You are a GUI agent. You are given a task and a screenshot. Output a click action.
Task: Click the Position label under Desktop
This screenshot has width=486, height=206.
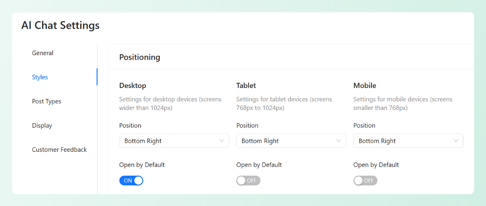[130, 126]
